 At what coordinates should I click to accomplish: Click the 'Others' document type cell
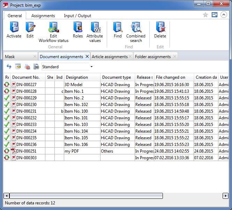[118, 151]
